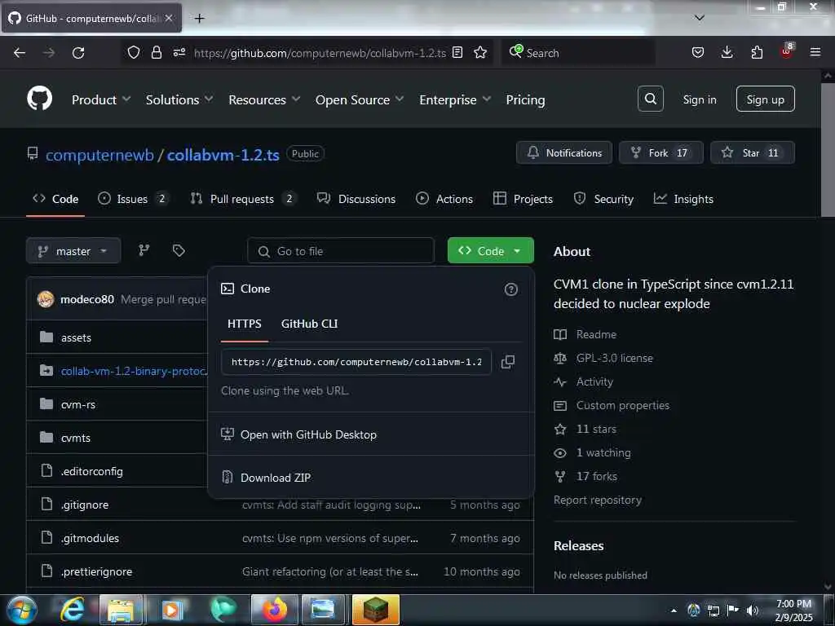Click the GitHub Octocat logo
Image resolution: width=835 pixels, height=626 pixels.
point(39,99)
